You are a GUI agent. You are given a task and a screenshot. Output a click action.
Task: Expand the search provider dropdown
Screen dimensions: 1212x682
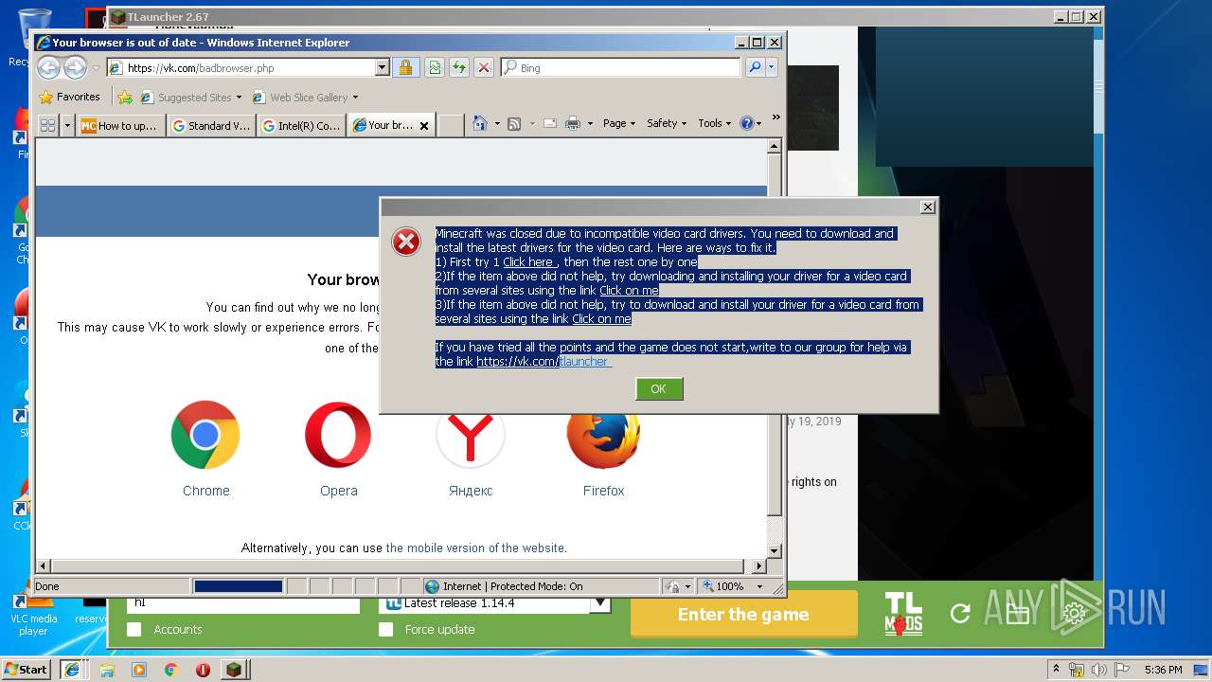click(x=772, y=67)
